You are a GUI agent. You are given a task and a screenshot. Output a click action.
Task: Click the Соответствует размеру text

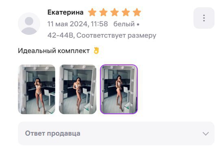[x=116, y=36]
